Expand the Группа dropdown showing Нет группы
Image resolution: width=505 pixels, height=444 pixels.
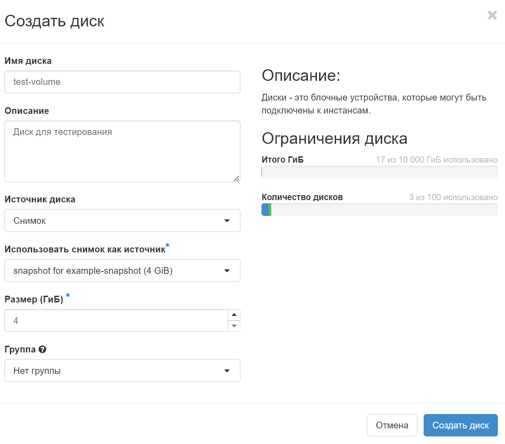(x=122, y=370)
